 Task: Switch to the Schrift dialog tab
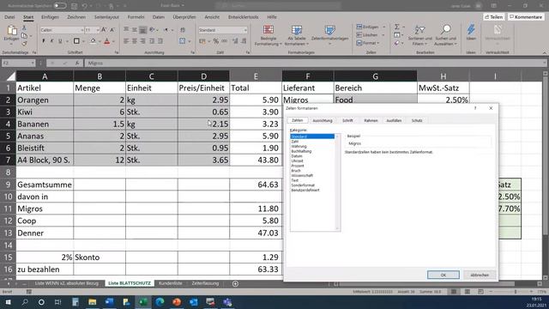(x=347, y=120)
